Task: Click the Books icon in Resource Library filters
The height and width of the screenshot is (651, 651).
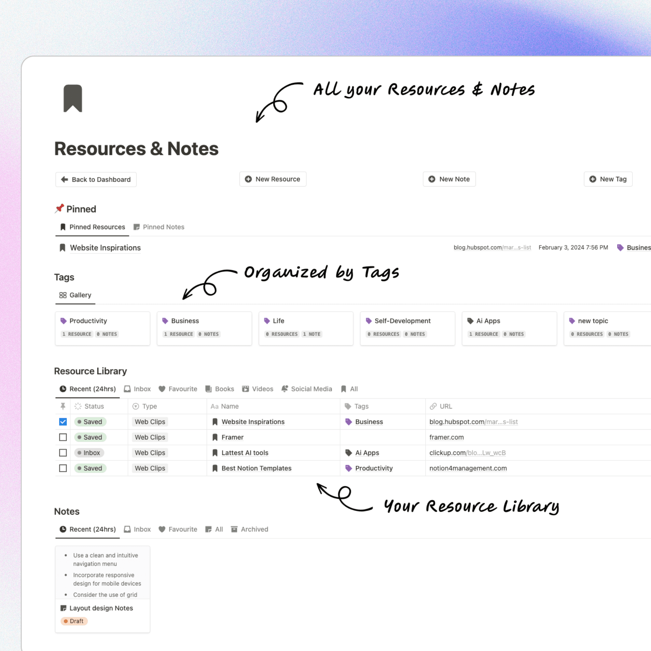Action: pos(208,389)
